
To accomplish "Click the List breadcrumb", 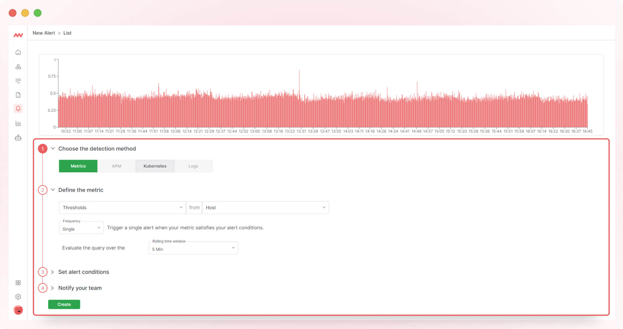I will point(67,33).
